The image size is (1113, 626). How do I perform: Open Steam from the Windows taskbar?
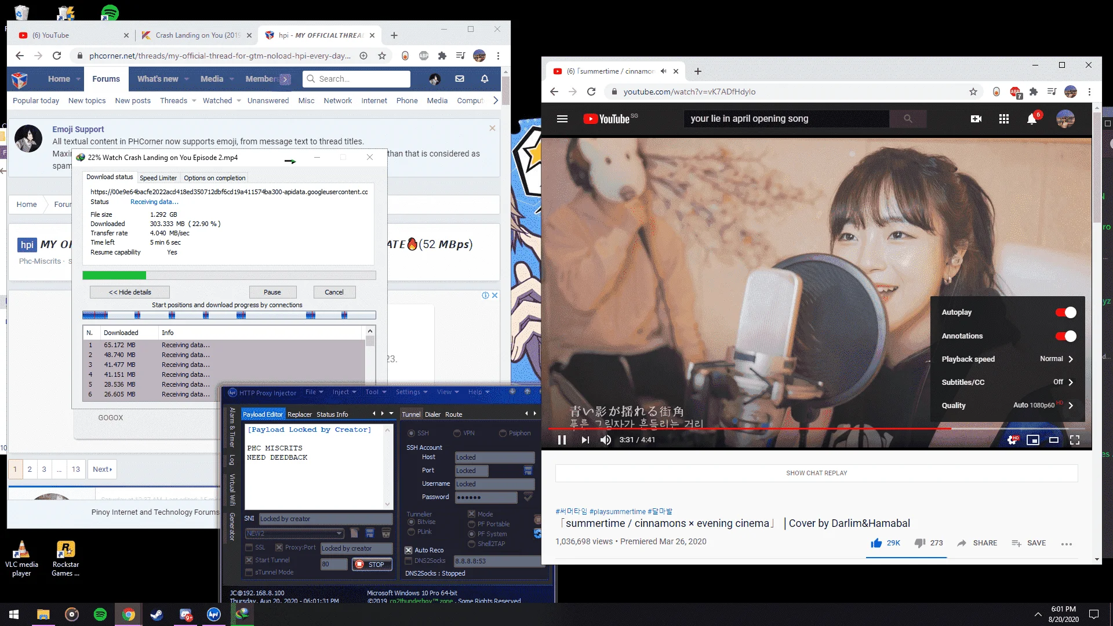click(x=157, y=614)
